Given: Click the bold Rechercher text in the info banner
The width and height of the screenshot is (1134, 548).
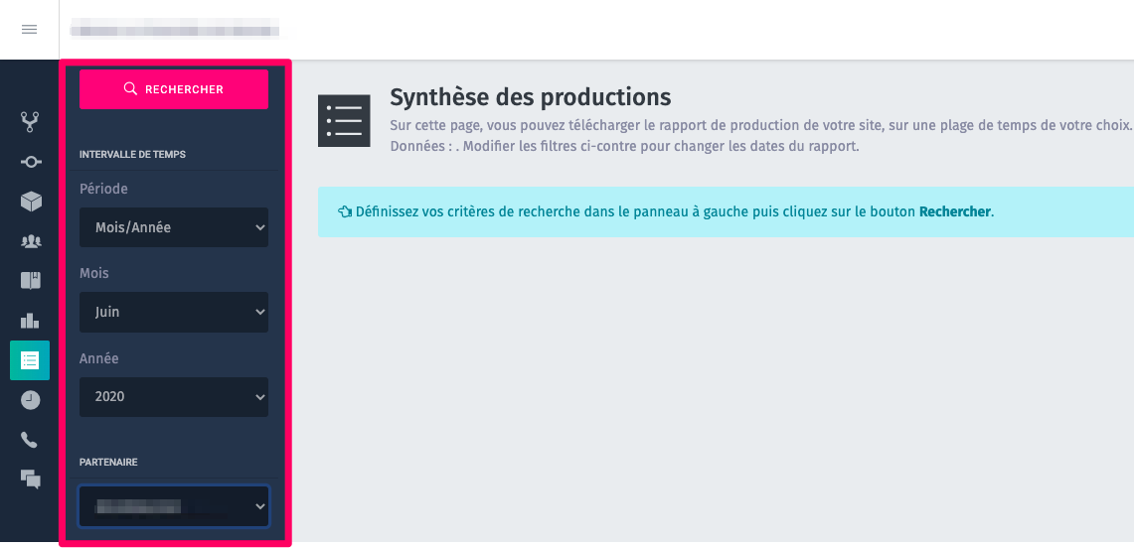Looking at the screenshot, I should point(955,212).
